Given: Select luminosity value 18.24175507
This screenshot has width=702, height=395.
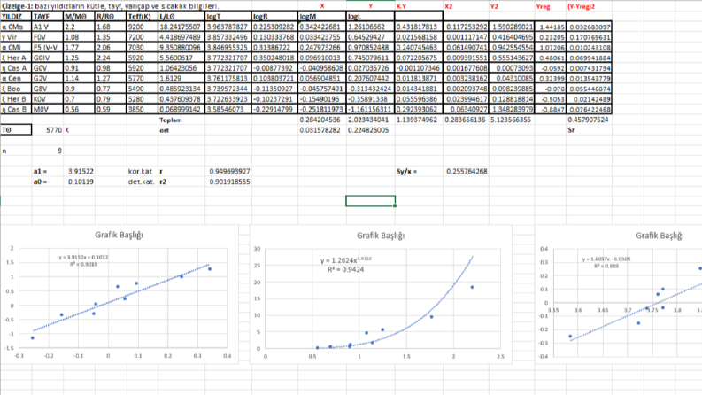Looking at the screenshot, I should [181, 27].
